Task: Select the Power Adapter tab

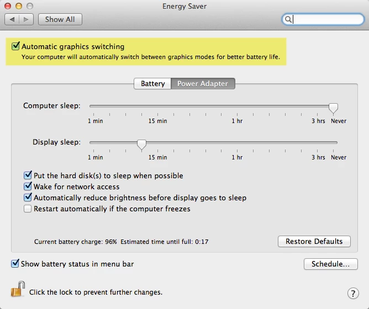Action: [x=203, y=83]
